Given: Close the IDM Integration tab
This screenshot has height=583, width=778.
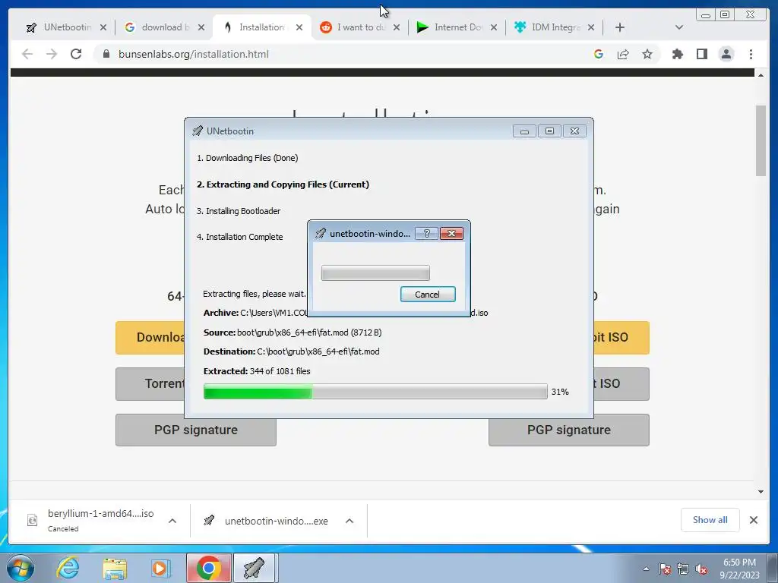Looking at the screenshot, I should (x=591, y=28).
